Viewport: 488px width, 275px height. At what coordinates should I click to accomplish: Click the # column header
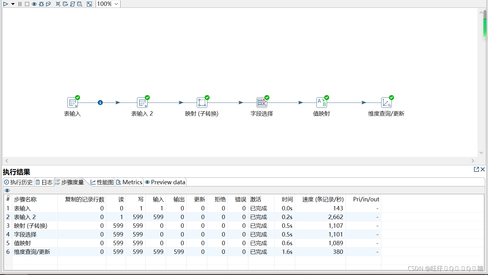click(8, 199)
